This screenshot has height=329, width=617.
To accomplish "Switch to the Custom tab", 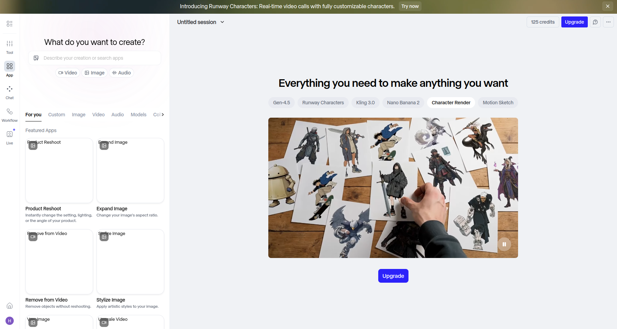I will click(x=56, y=115).
